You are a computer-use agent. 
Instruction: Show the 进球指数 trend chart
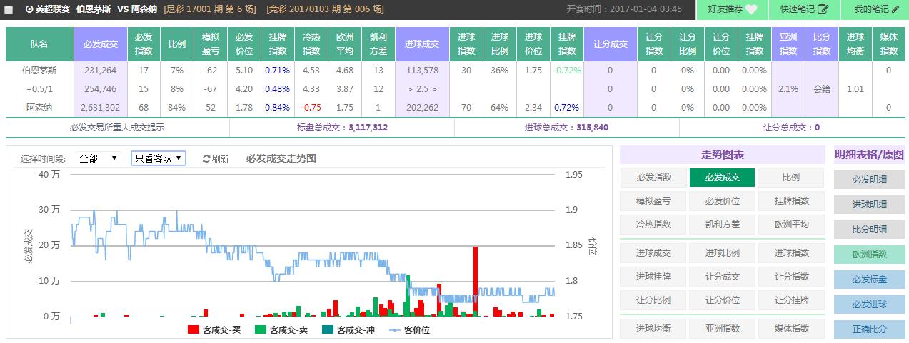coord(790,252)
